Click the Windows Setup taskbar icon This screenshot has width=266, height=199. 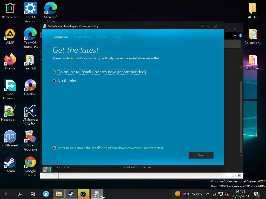(97, 194)
